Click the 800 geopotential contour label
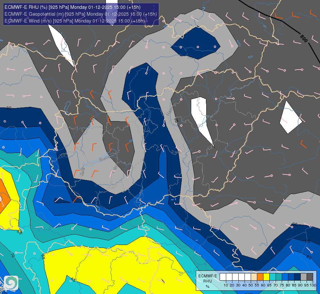 [x=304, y=39]
